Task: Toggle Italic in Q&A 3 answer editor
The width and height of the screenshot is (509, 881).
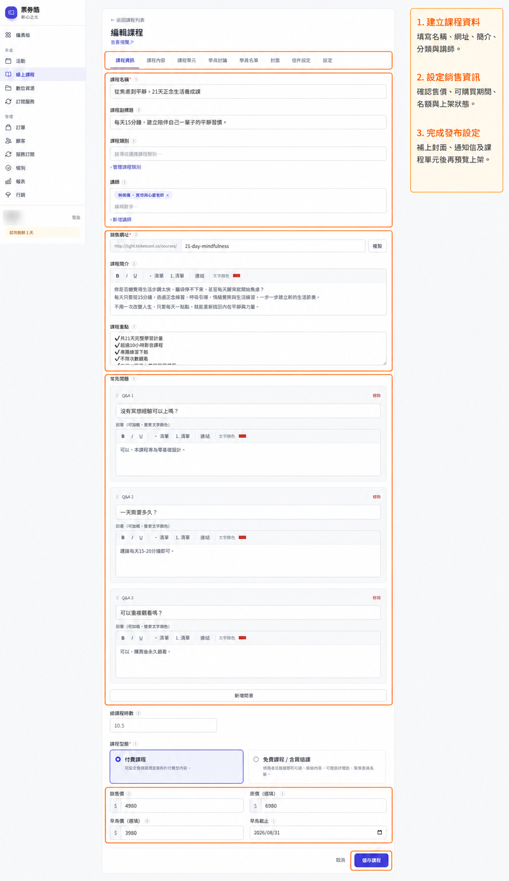Action: tap(132, 638)
